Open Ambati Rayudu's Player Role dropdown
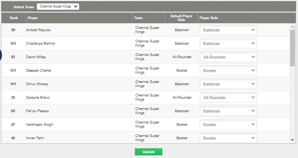298x158 pixels. (x=228, y=30)
